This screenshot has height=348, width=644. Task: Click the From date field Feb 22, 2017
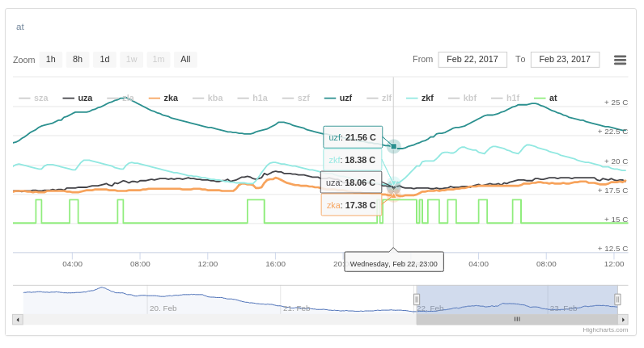[x=472, y=59]
